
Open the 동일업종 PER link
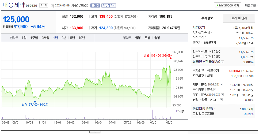click(204, 109)
